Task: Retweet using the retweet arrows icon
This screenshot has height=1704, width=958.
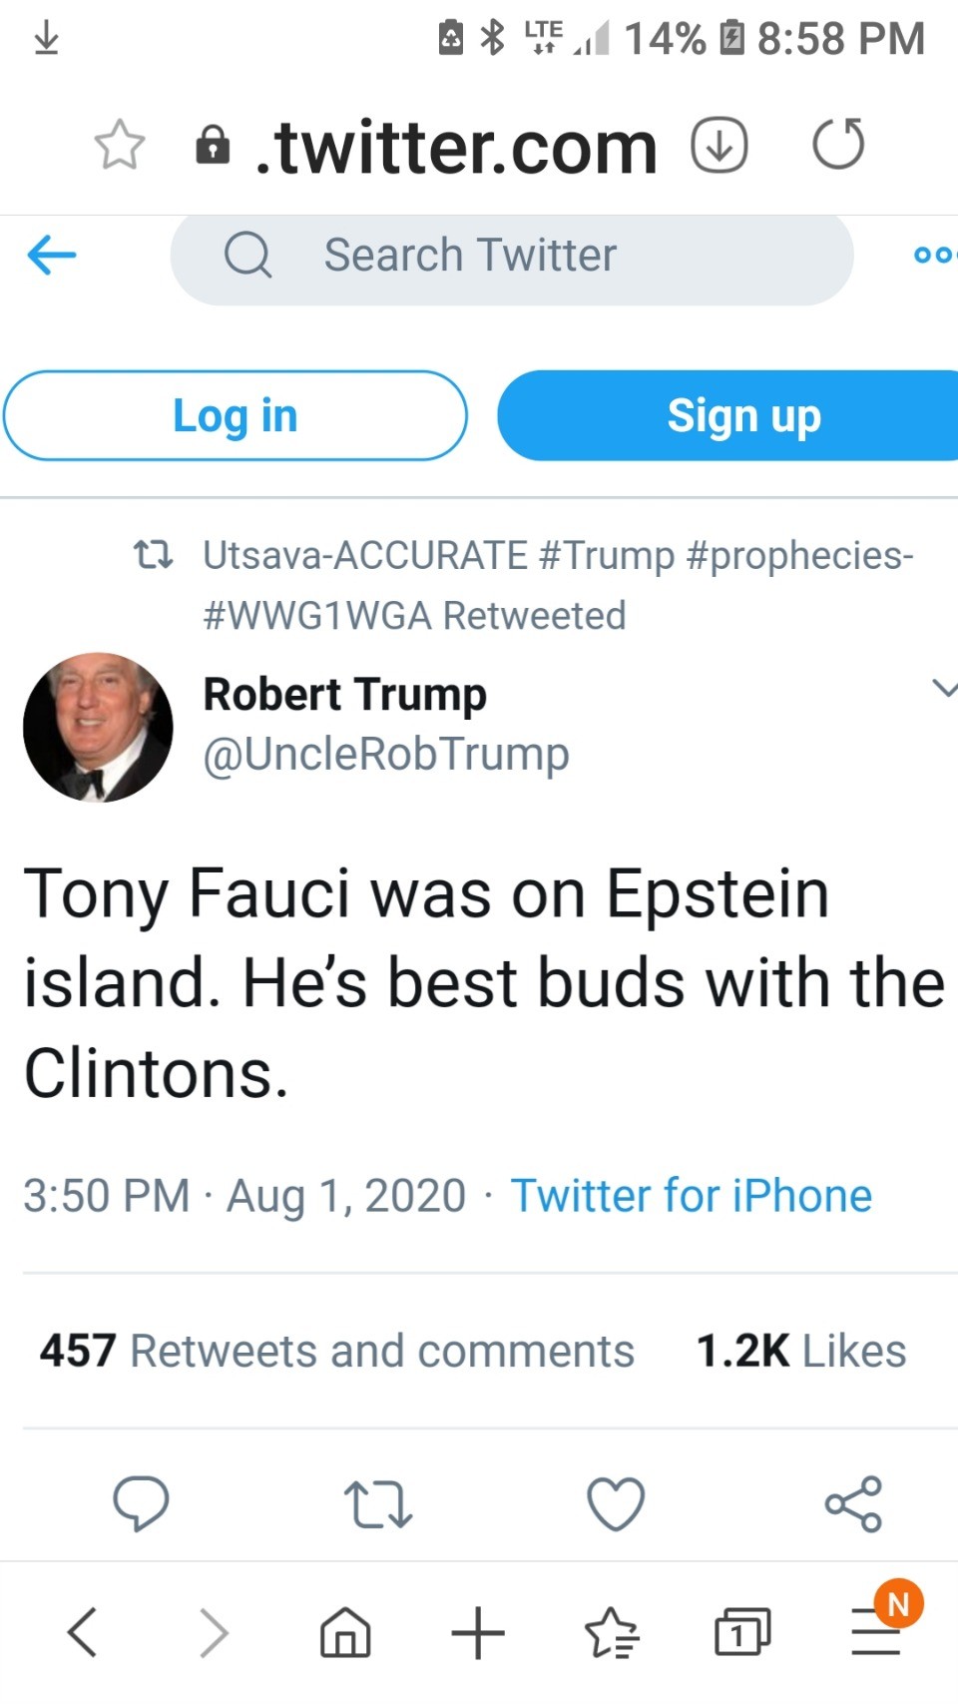Action: tap(377, 1504)
